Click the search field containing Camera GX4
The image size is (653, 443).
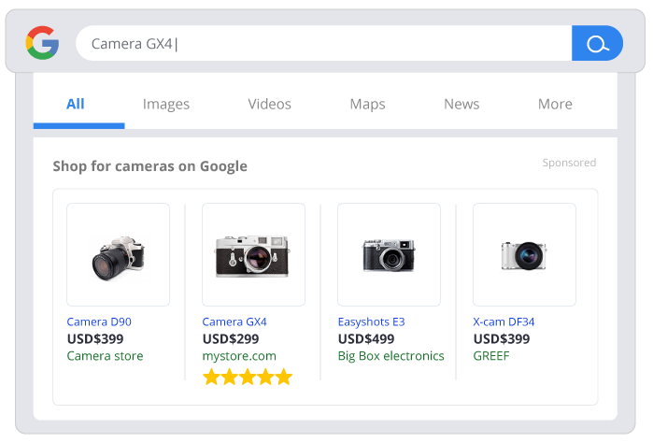tap(324, 43)
